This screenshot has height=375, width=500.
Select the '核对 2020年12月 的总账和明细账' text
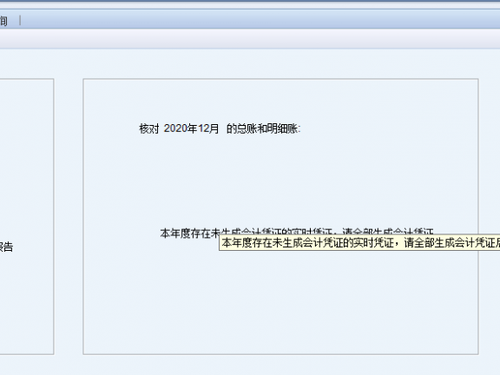point(220,128)
